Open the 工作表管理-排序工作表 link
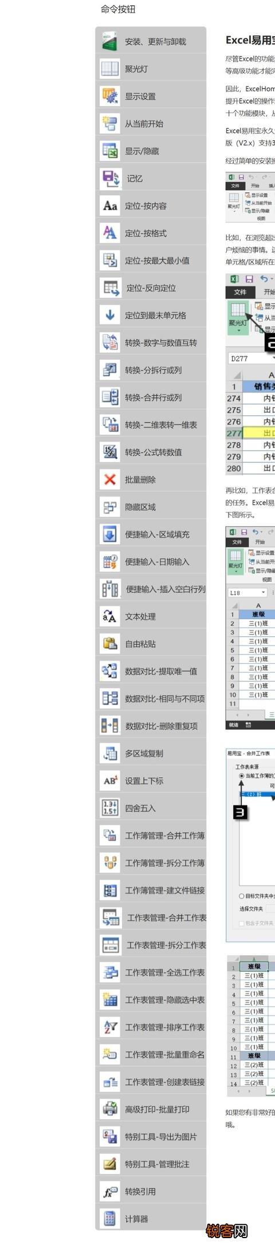Screen dimensions: 275x1249 click(x=165, y=1027)
